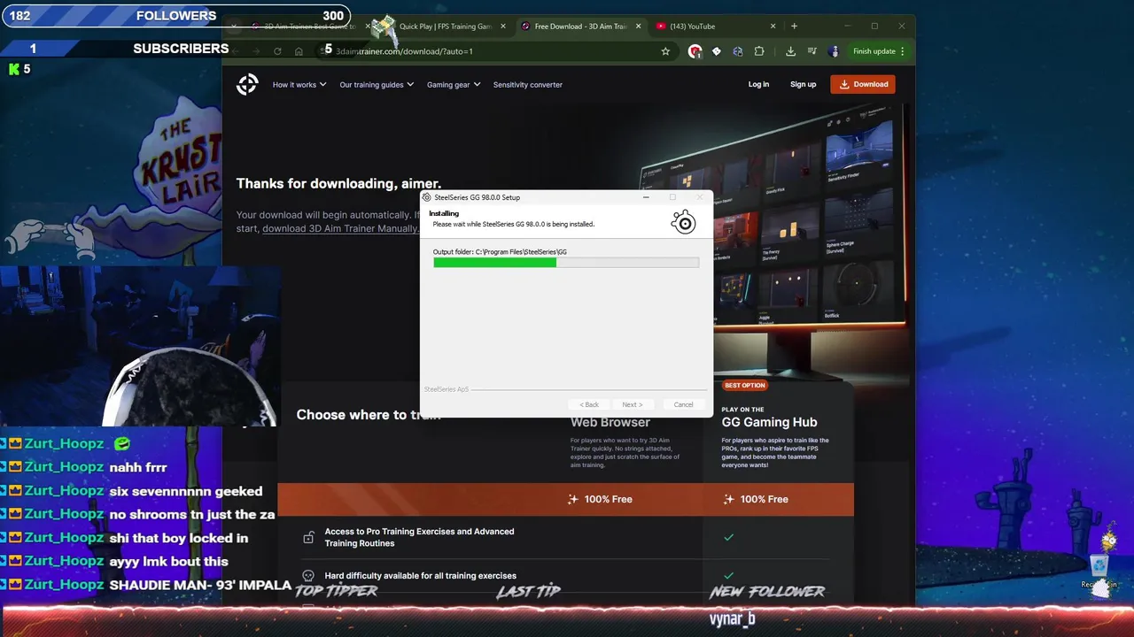Click the checkmark in the Hard difficulty row
The height and width of the screenshot is (637, 1134).
tap(728, 575)
